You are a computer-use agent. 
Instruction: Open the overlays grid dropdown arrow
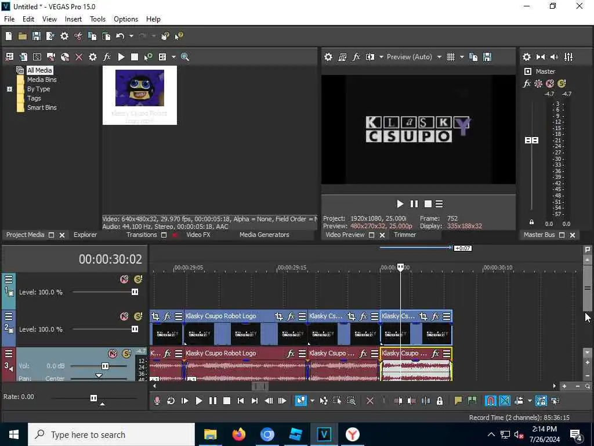[x=461, y=57]
